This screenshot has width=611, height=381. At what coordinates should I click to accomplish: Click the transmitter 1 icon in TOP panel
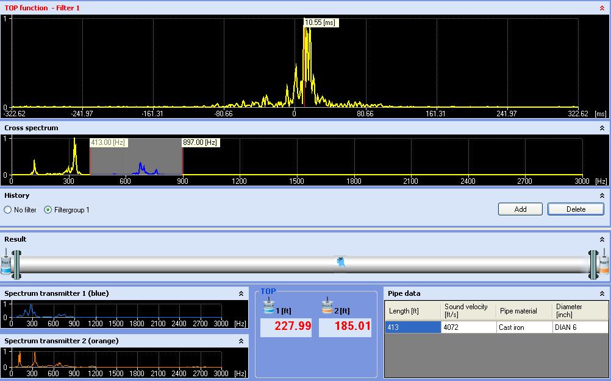(x=269, y=307)
